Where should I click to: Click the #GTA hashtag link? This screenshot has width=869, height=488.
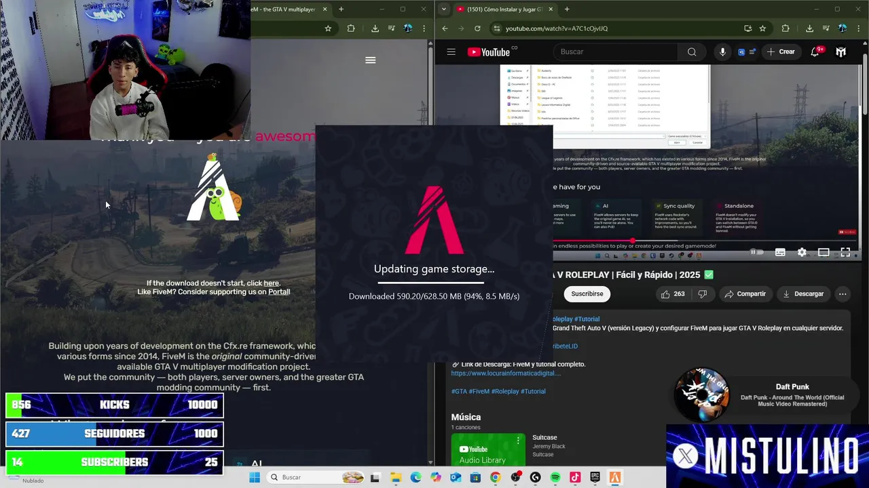[x=459, y=391]
